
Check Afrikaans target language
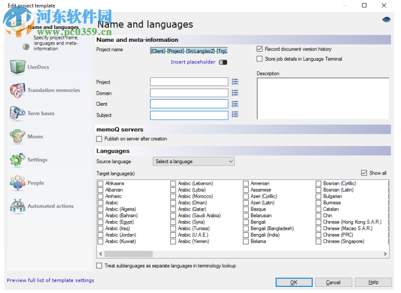(x=100, y=183)
